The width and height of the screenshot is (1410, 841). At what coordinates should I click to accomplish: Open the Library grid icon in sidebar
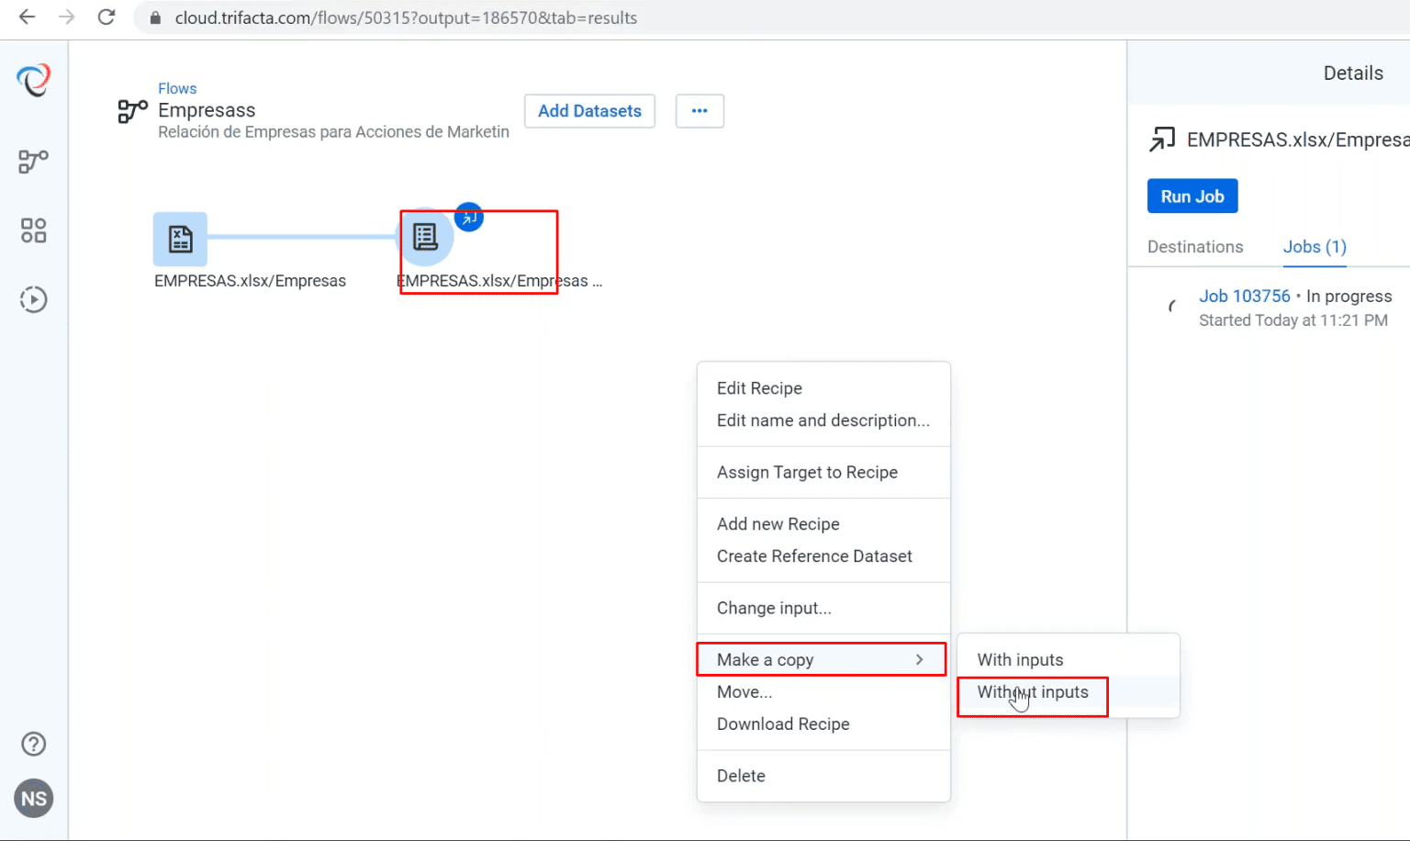coord(33,230)
